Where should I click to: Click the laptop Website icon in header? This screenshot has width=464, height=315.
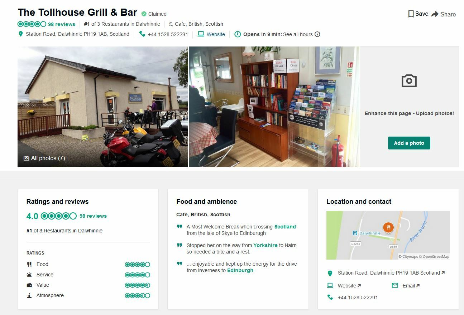[201, 34]
